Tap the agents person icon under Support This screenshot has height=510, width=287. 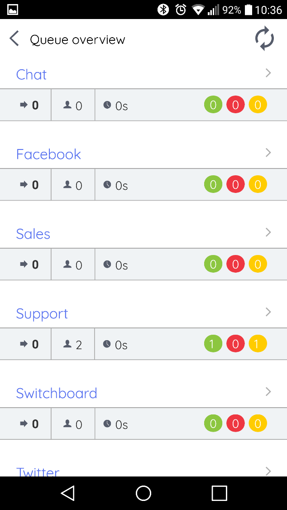coord(67,344)
